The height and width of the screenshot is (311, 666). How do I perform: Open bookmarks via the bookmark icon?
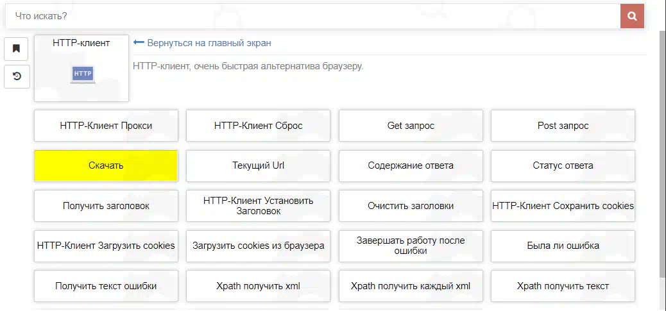pos(17,48)
